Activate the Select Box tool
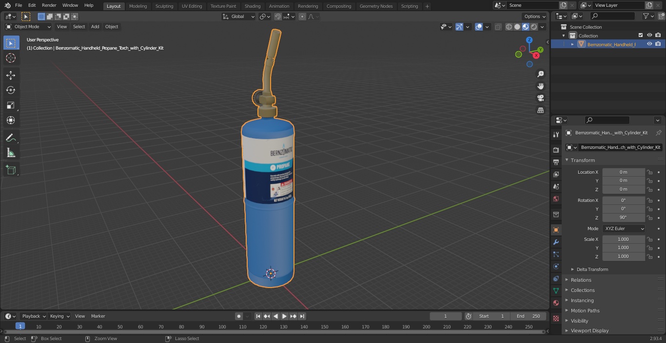The image size is (666, 343). click(11, 43)
